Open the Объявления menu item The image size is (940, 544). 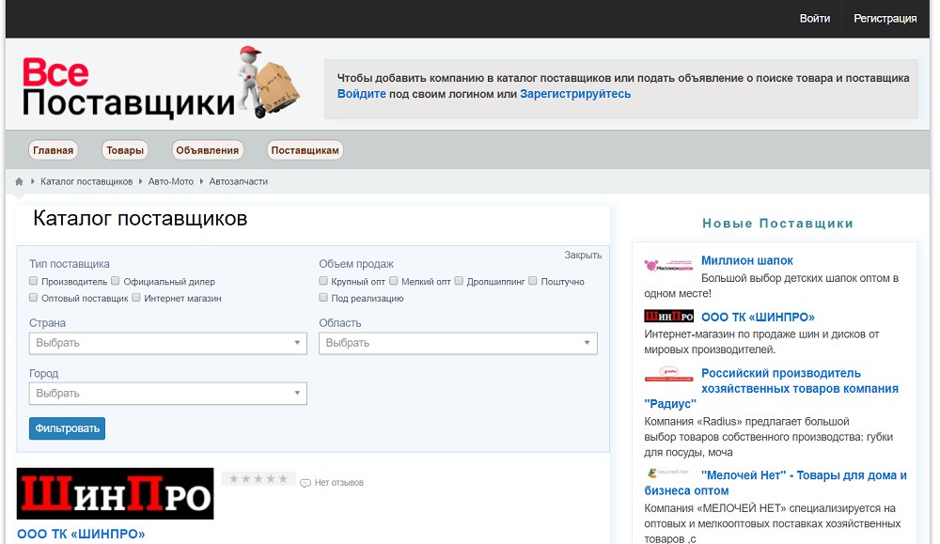pos(208,150)
